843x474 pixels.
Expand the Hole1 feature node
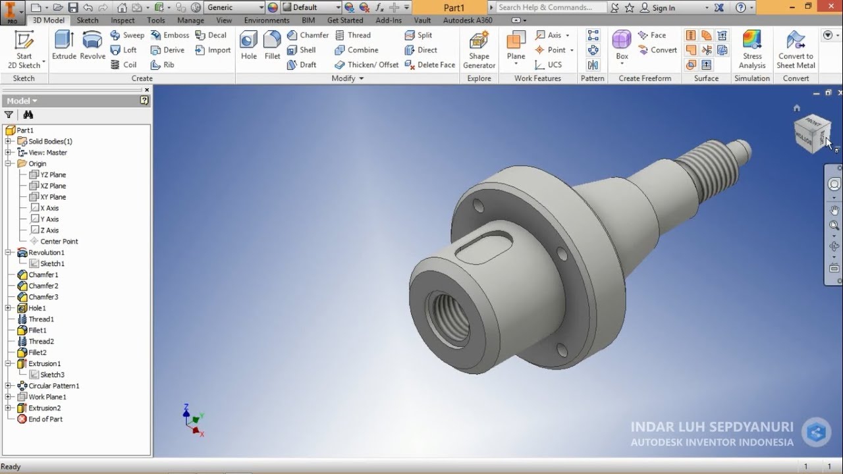[8, 308]
